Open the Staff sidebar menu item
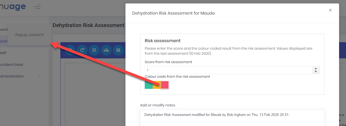 coord(3,53)
